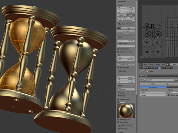Adjust the Lens value field
This screenshot has height=133, width=178.
[x=126, y=41]
